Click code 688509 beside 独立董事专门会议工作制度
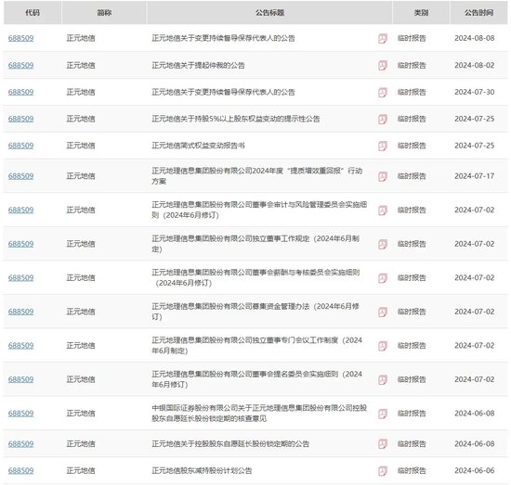Screen dimensions: 511x485 (x=20, y=345)
